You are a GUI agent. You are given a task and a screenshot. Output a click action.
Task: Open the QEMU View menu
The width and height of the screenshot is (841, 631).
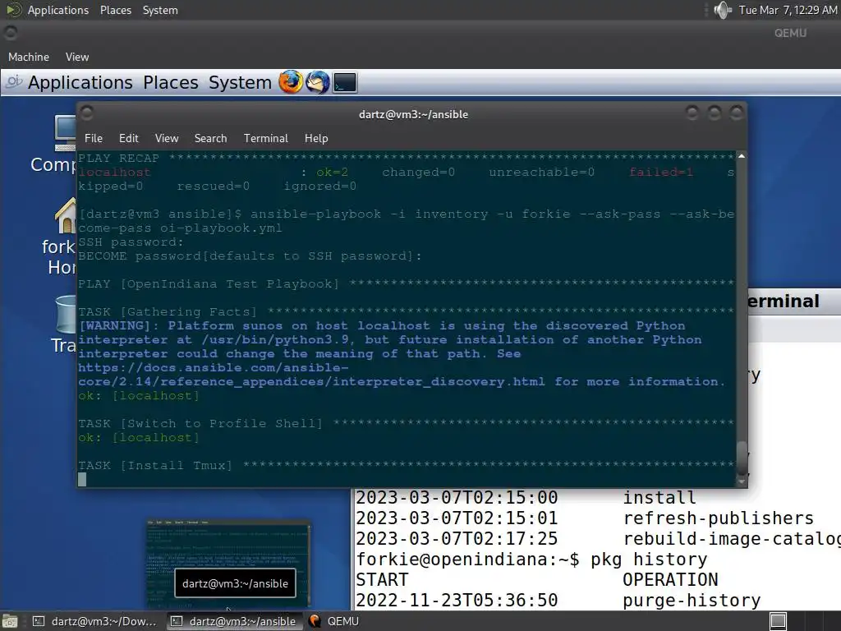[77, 57]
